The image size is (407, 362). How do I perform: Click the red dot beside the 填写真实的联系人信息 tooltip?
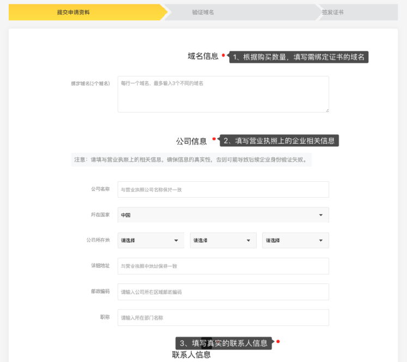tap(278, 342)
